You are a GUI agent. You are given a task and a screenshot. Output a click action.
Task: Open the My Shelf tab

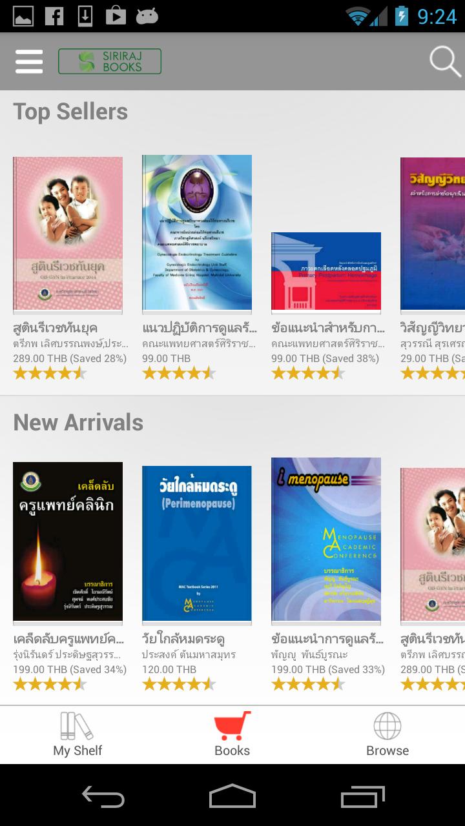77,735
